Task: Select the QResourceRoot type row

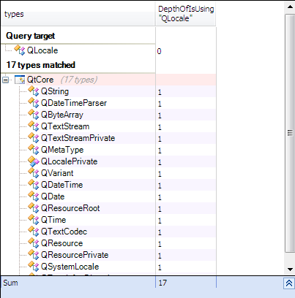Action: pos(108,208)
